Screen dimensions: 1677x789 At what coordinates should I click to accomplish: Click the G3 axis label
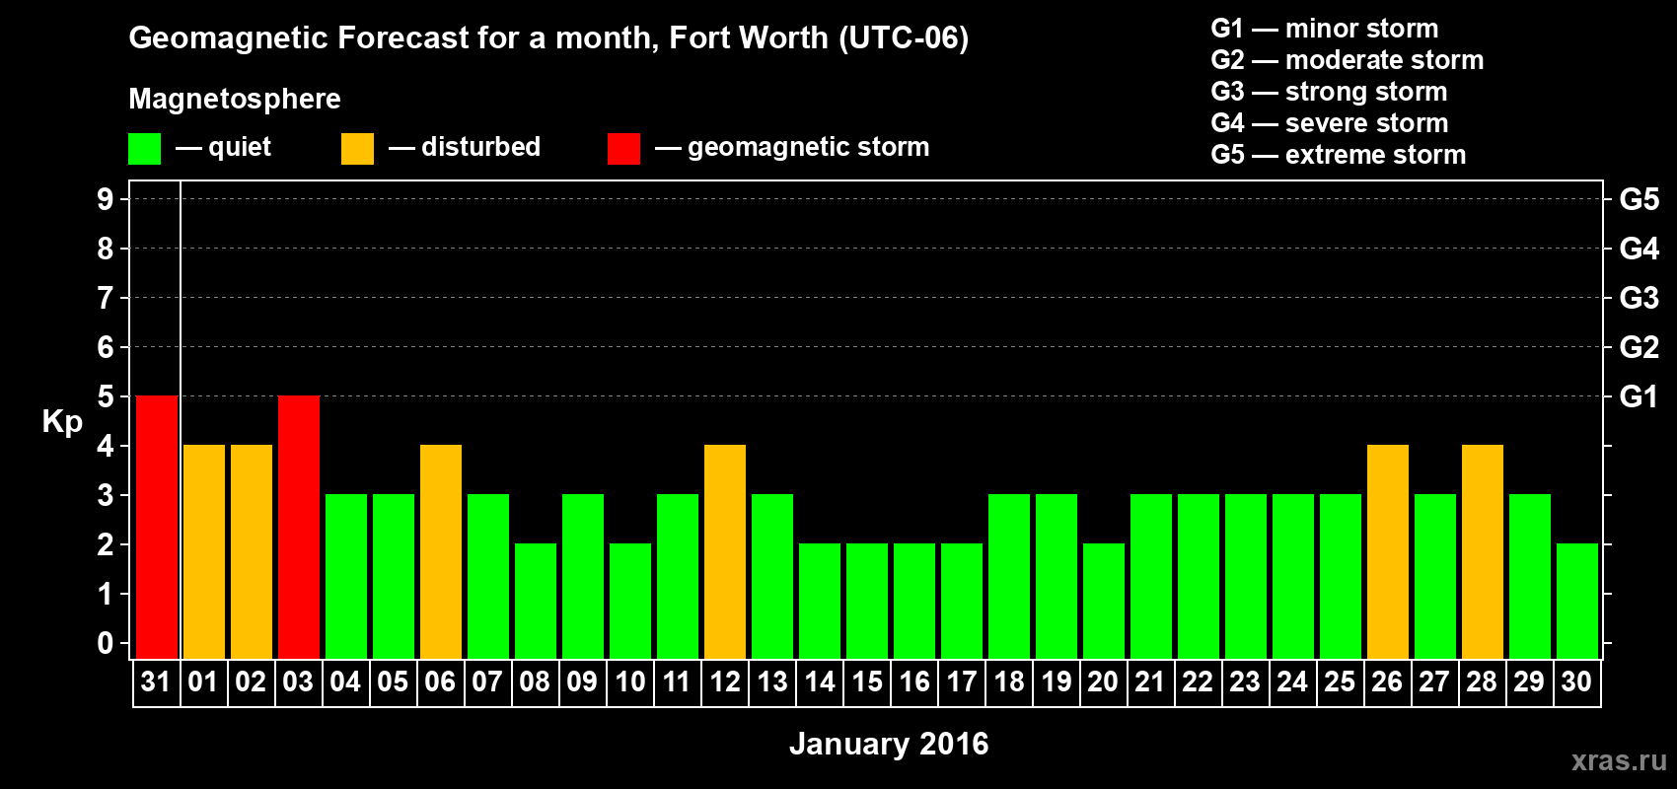tap(1639, 298)
